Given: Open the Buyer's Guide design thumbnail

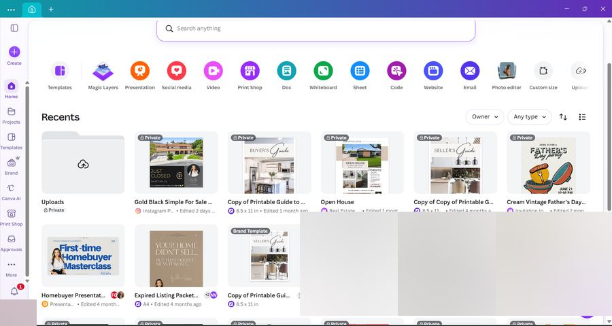Looking at the screenshot, I should [x=269, y=163].
